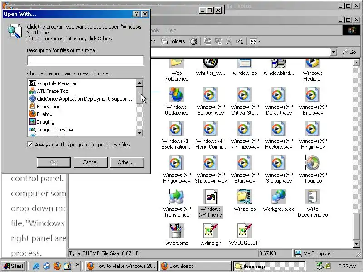Select ClickOnce Application Deployment Support entry
This screenshot has width=363, height=272.
(81, 99)
